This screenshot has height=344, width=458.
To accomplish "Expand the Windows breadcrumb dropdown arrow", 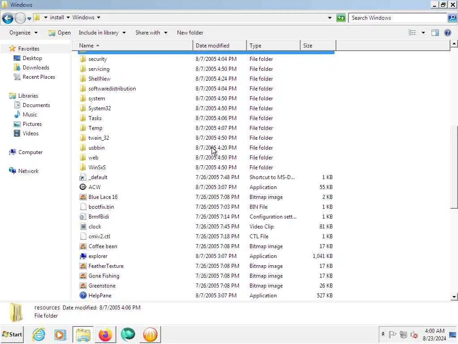I will [99, 17].
